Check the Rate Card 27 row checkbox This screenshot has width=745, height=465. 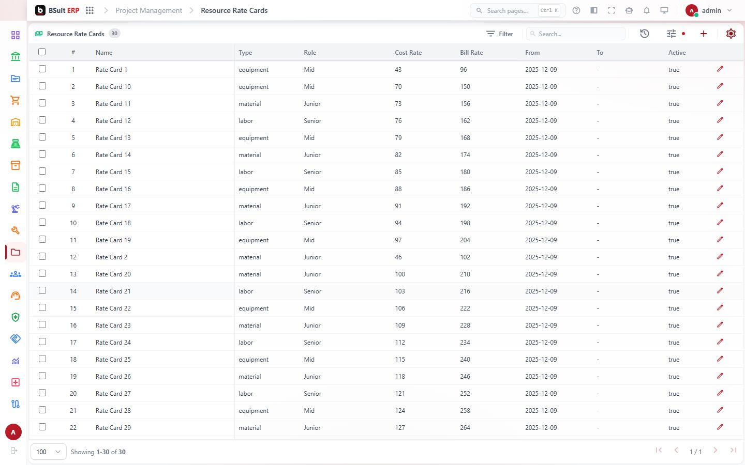42,393
